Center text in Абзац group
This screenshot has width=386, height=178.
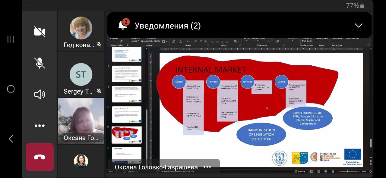click(x=217, y=42)
